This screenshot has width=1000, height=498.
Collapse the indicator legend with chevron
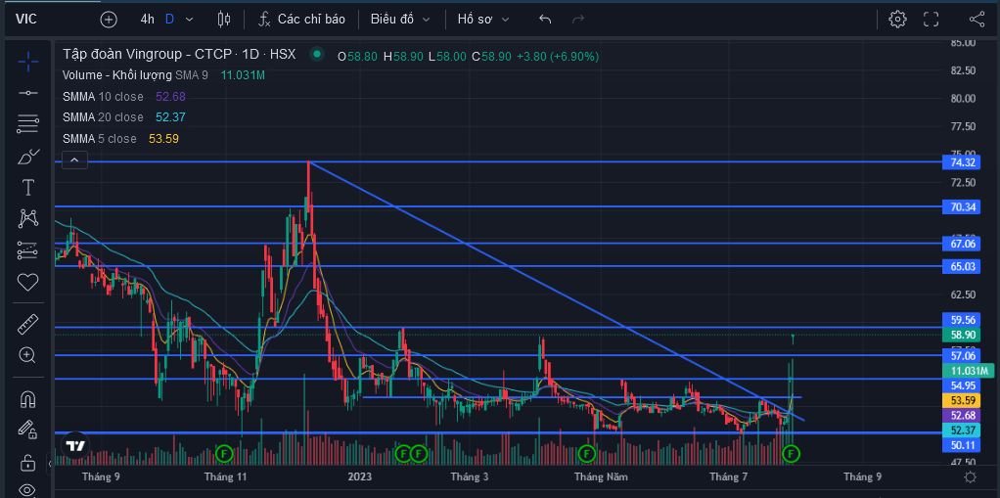click(x=74, y=160)
